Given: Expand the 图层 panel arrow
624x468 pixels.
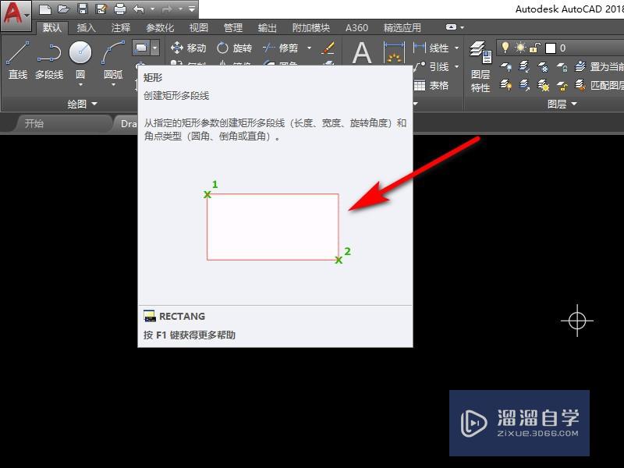Looking at the screenshot, I should tap(573, 105).
